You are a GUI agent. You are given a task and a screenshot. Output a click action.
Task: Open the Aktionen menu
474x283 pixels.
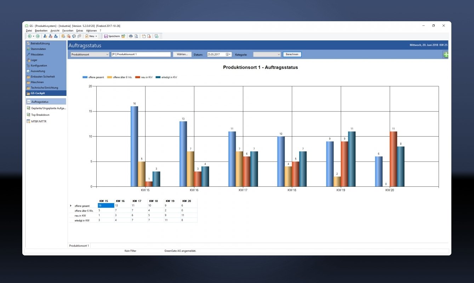(91, 31)
